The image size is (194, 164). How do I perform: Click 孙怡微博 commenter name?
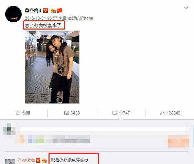pos(26,161)
